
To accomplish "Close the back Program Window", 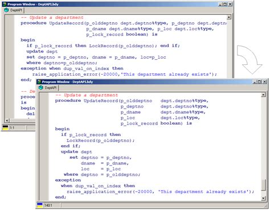I will point(230,4).
